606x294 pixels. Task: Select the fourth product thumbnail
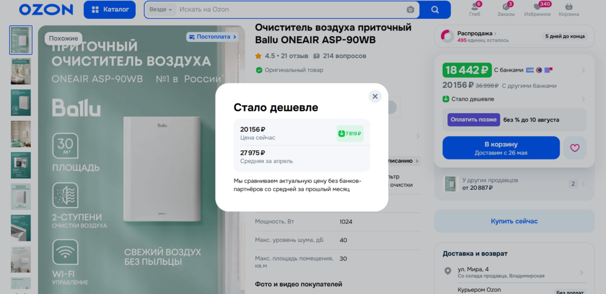[x=21, y=134]
